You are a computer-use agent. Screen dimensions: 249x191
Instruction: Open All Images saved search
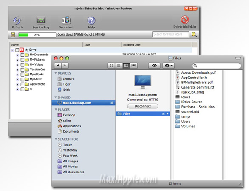[x=68, y=161]
